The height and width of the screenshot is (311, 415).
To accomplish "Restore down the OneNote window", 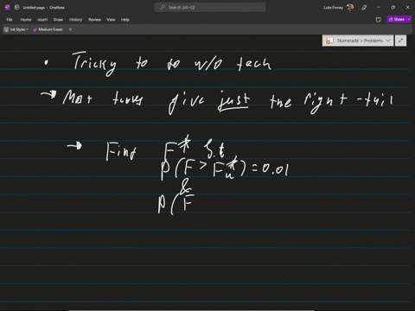I will (393, 8).
